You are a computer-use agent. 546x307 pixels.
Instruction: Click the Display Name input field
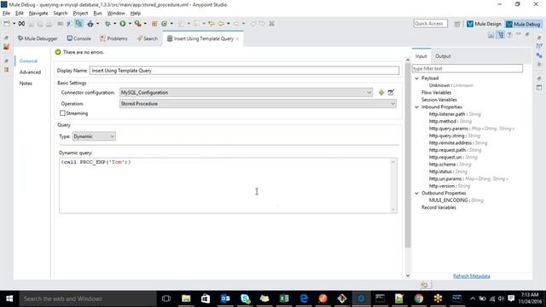coord(245,71)
